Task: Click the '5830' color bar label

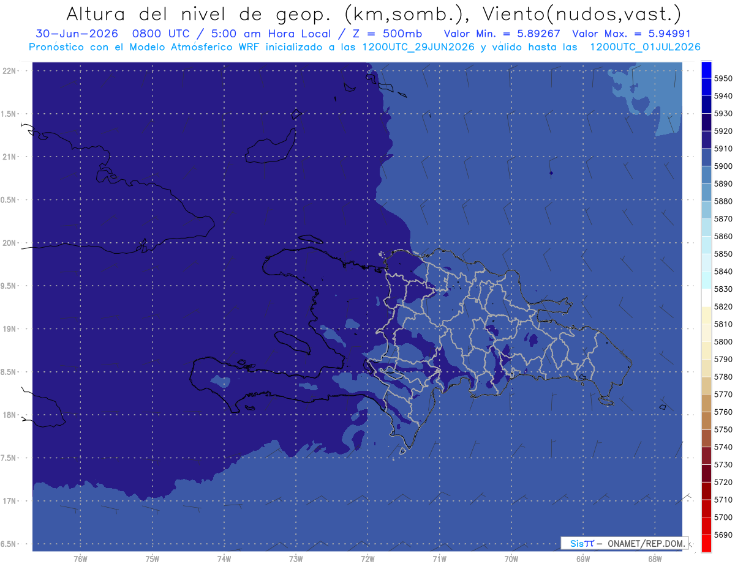Action: point(723,289)
